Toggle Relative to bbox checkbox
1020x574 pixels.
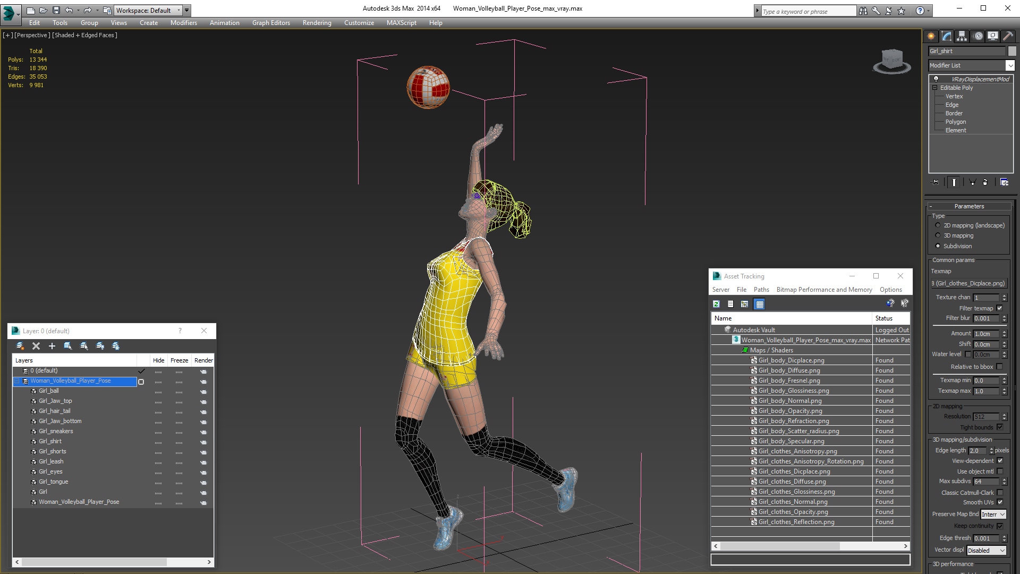[x=1000, y=367]
